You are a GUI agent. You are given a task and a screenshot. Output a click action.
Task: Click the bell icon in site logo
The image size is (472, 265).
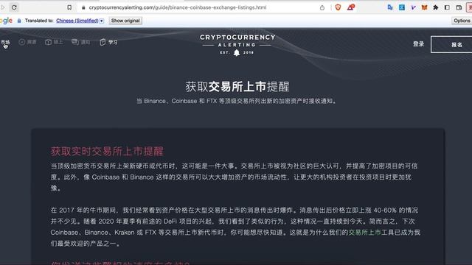pos(237,53)
